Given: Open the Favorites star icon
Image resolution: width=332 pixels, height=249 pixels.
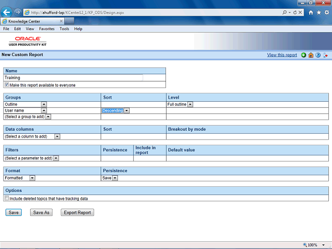Looking at the screenshot, I should click(319, 12).
